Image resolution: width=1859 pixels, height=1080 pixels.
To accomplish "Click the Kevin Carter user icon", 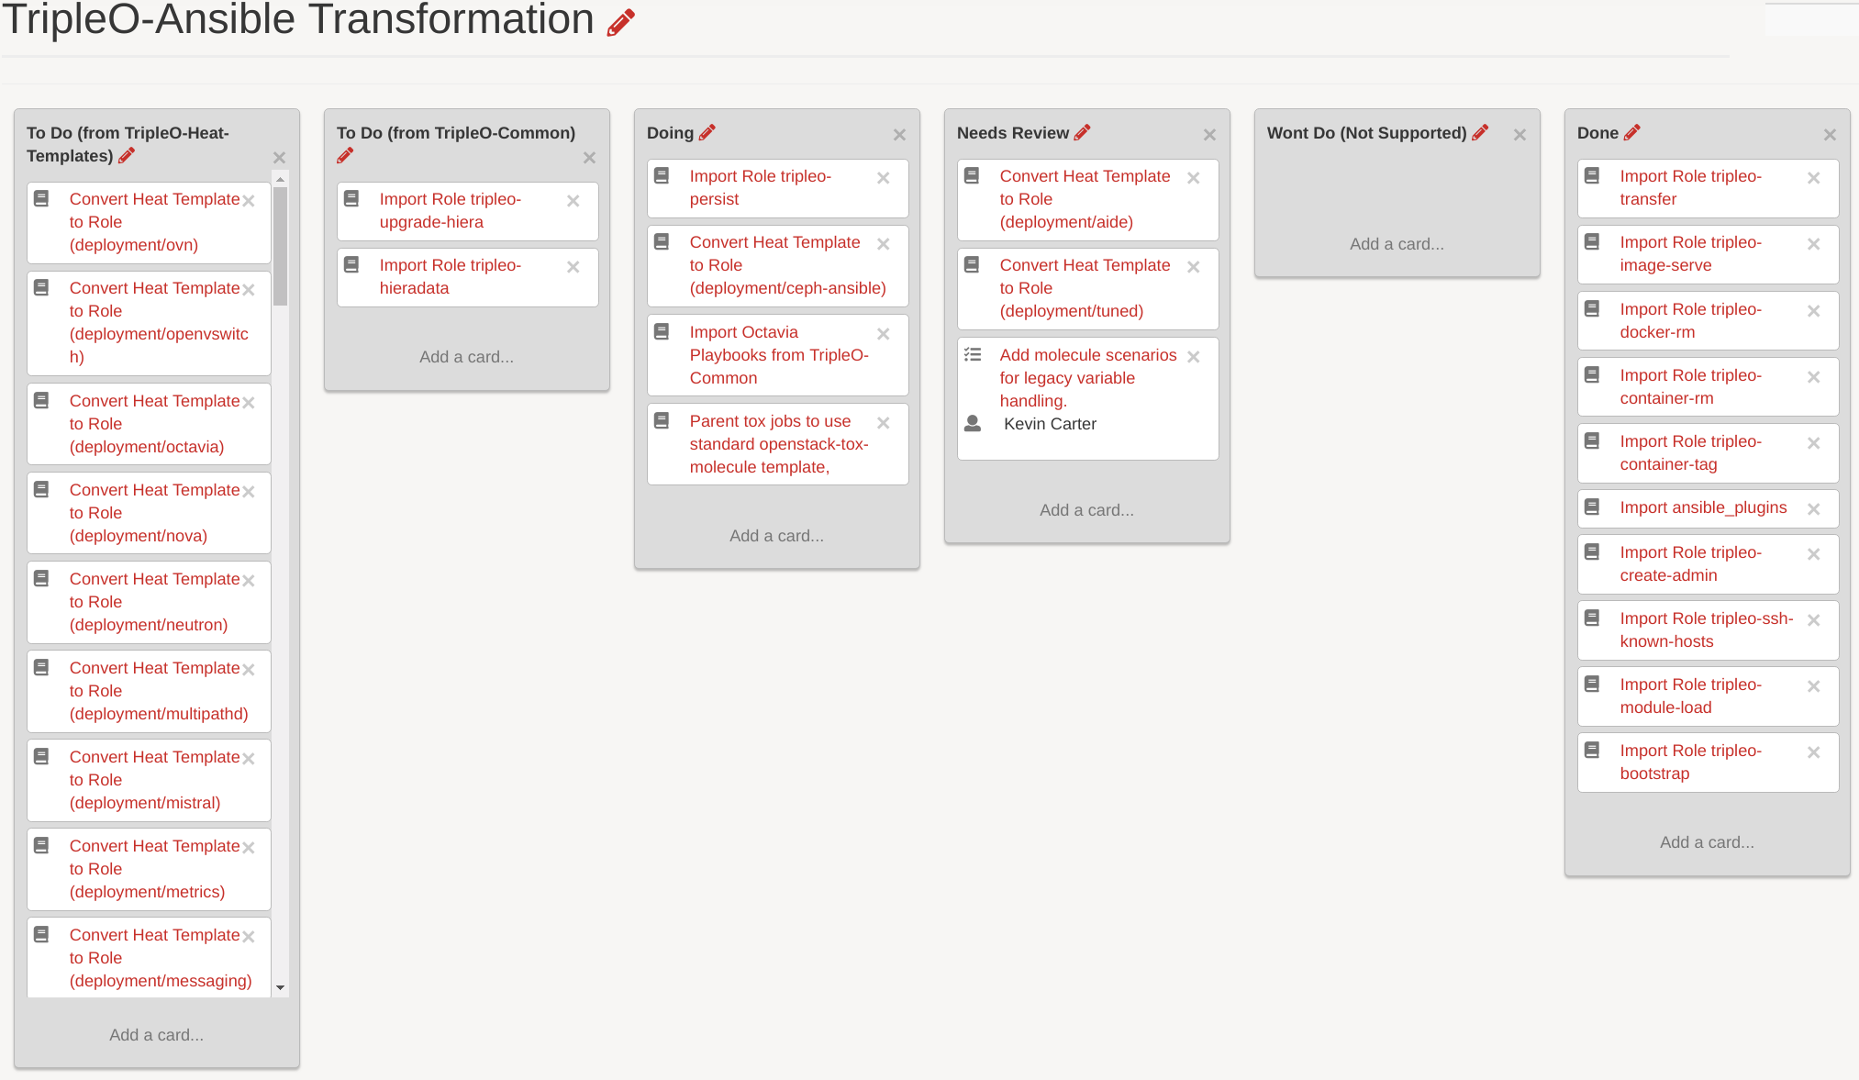I will [973, 424].
